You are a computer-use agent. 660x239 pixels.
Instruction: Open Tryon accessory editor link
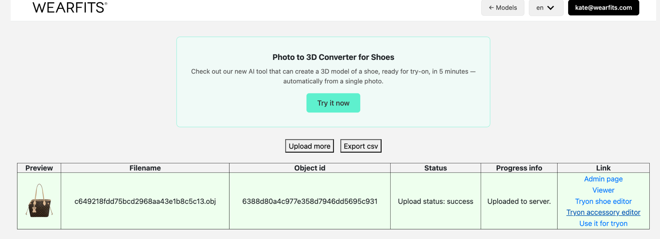coord(603,212)
